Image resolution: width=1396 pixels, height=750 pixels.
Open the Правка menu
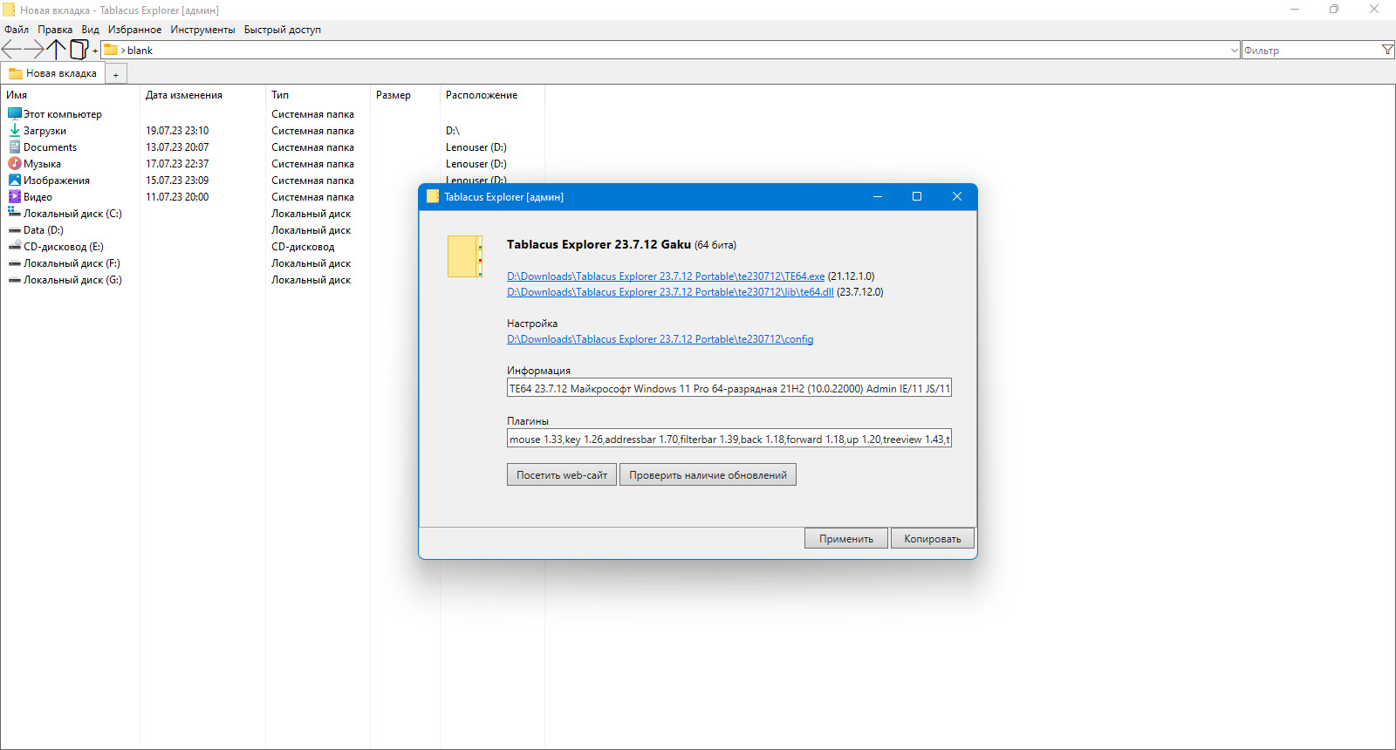(55, 30)
